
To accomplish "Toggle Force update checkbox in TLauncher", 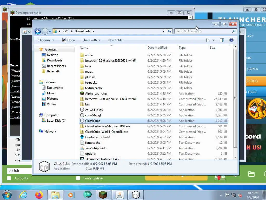I will tap(78, 178).
